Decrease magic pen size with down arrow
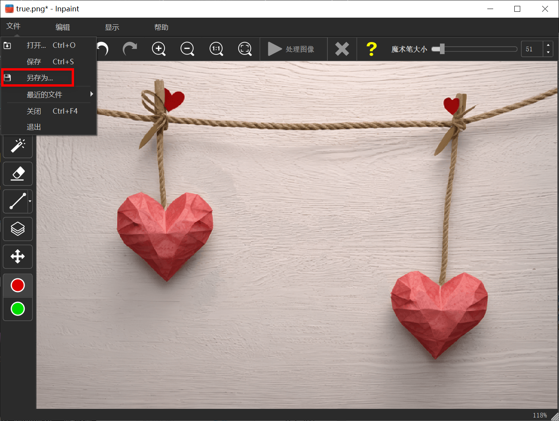 coord(548,53)
